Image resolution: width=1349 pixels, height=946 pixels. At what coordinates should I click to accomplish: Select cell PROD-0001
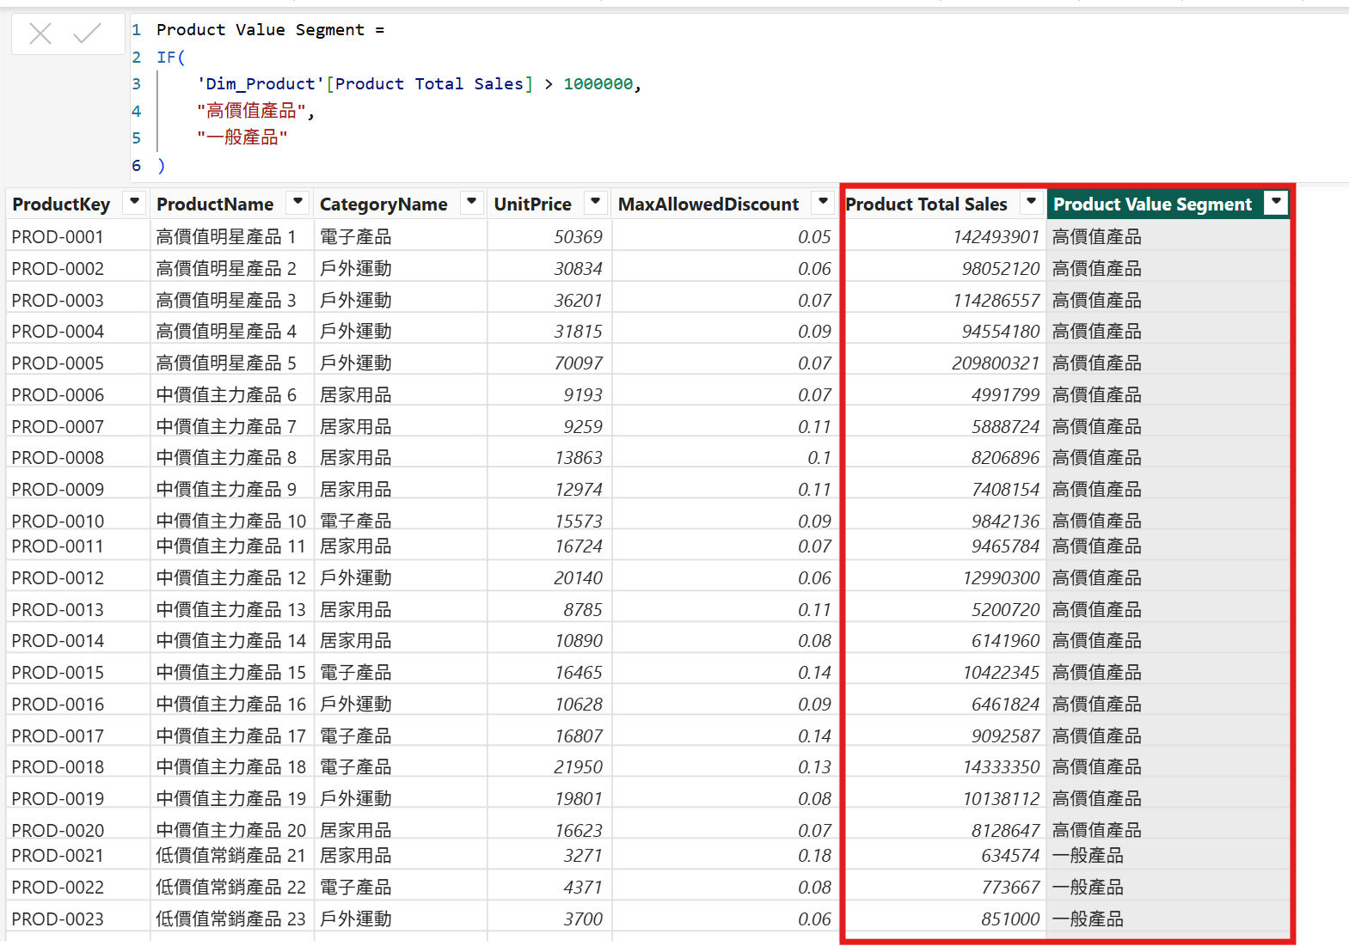pos(58,237)
